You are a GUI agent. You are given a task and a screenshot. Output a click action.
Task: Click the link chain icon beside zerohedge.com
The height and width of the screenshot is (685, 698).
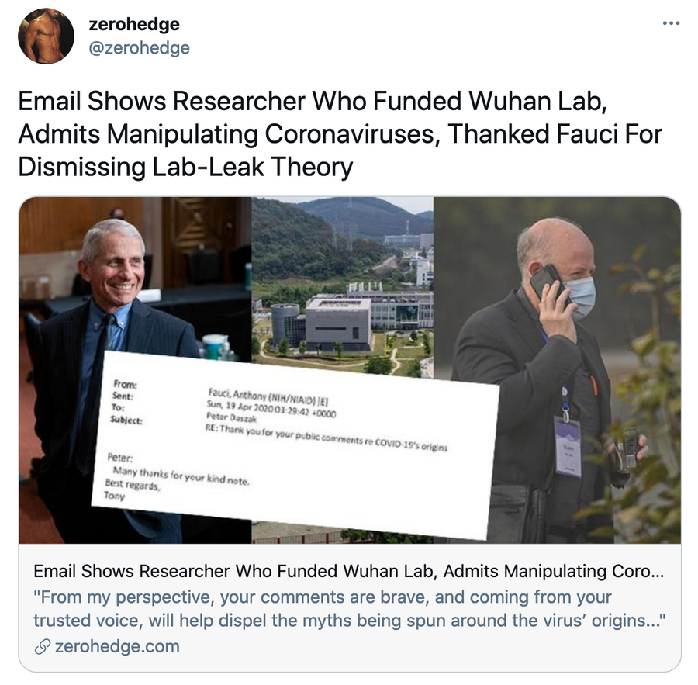(41, 647)
